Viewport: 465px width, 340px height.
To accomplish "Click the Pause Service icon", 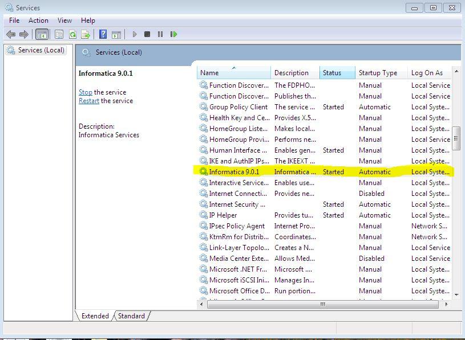I will (160, 34).
